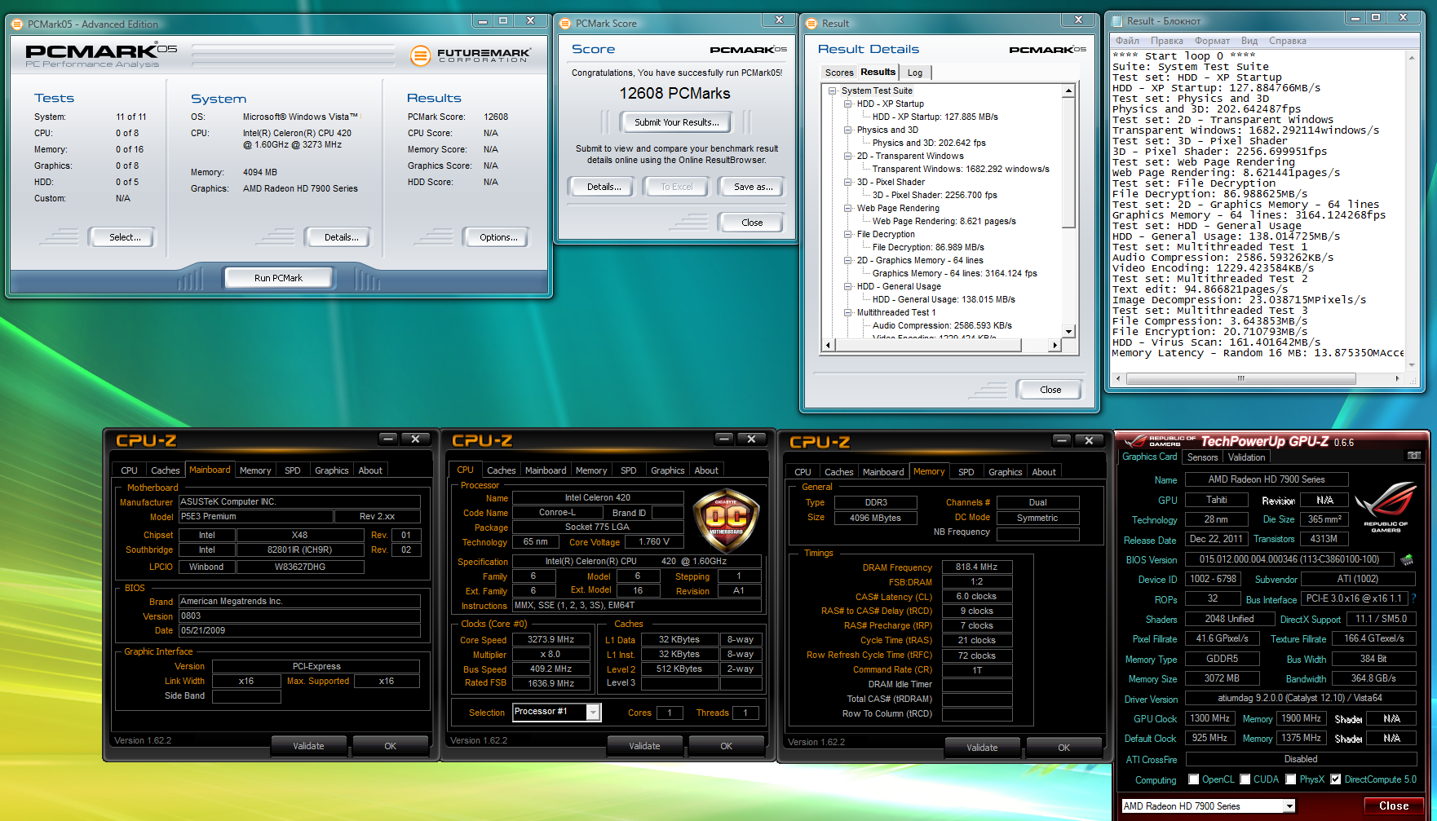Enable the CUDA checkbox in GPU-Z
This screenshot has width=1437, height=821.
tap(1245, 779)
